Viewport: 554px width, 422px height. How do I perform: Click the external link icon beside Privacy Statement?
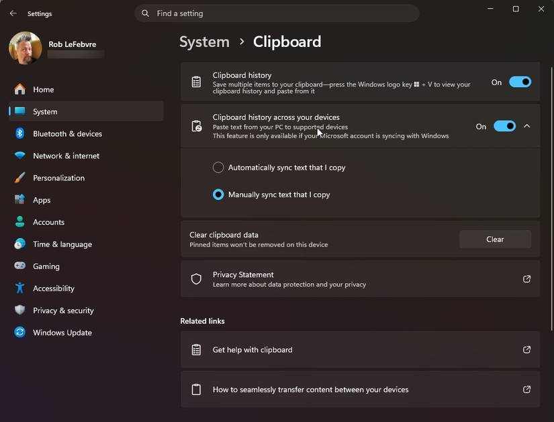pyautogui.click(x=526, y=279)
